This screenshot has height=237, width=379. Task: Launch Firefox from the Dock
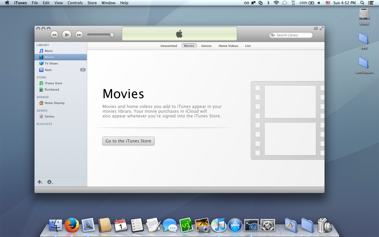(x=72, y=225)
